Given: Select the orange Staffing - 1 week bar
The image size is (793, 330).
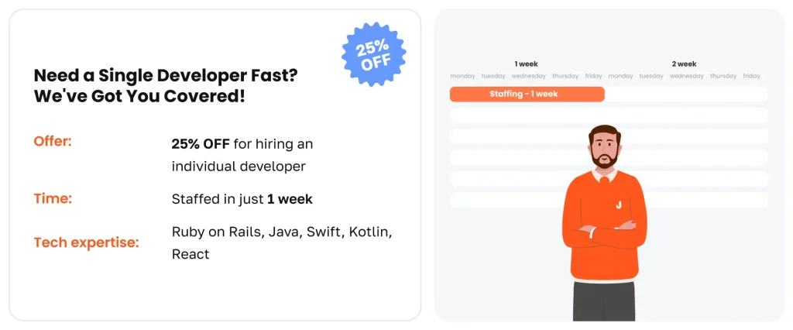Looking at the screenshot, I should 527,94.
